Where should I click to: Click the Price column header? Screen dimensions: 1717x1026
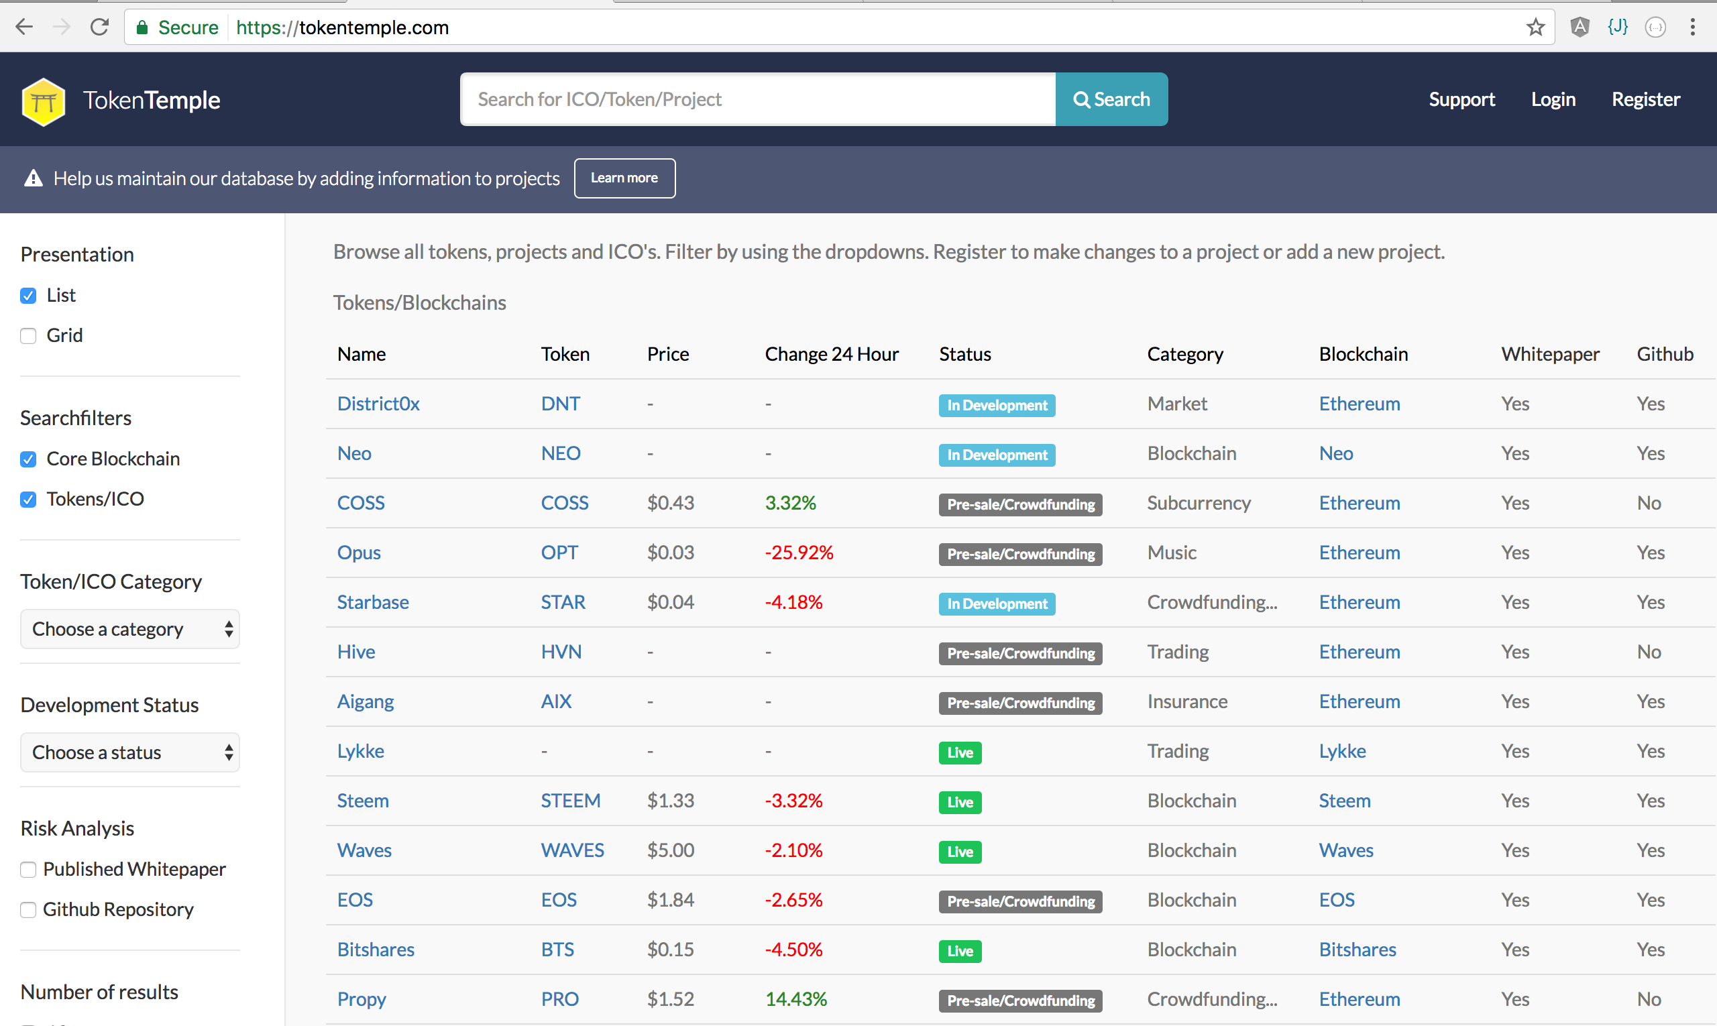pos(667,354)
